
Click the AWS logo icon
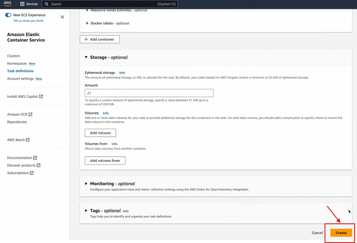(8, 4)
